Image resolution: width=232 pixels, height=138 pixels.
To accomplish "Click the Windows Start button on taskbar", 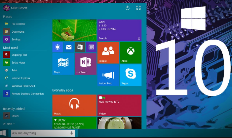I will [3, 133].
